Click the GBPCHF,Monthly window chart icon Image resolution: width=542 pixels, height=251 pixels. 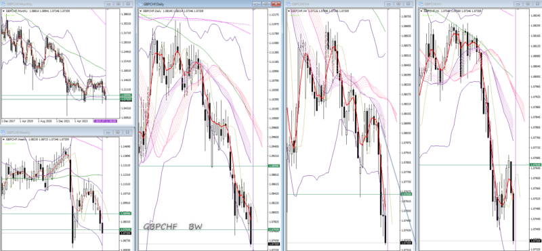click(3, 4)
